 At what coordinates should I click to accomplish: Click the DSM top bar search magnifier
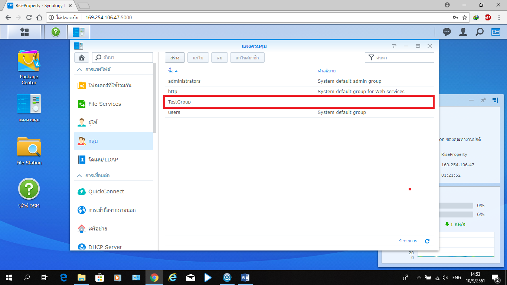(x=480, y=32)
